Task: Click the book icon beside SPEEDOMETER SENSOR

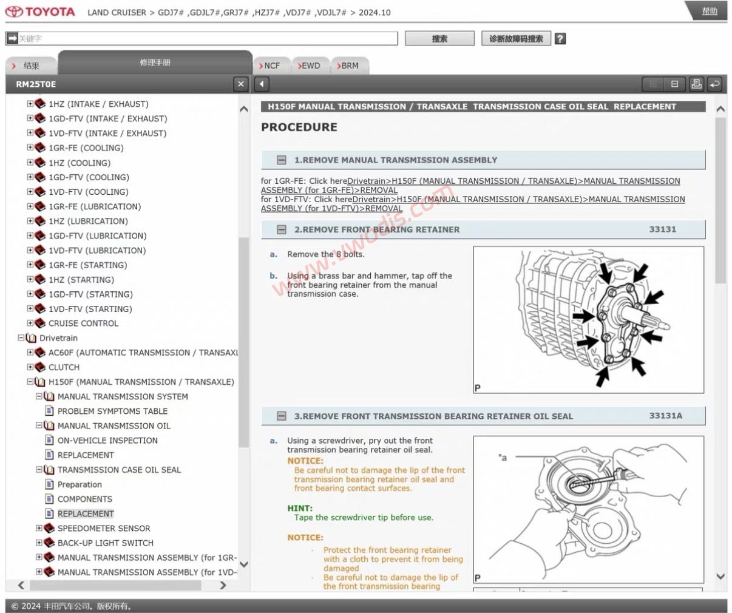Action: click(x=49, y=528)
